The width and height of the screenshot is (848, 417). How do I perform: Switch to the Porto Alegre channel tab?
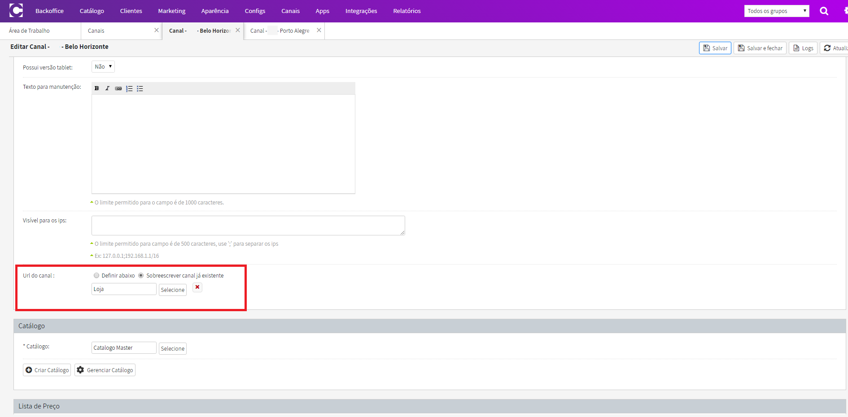pyautogui.click(x=284, y=31)
